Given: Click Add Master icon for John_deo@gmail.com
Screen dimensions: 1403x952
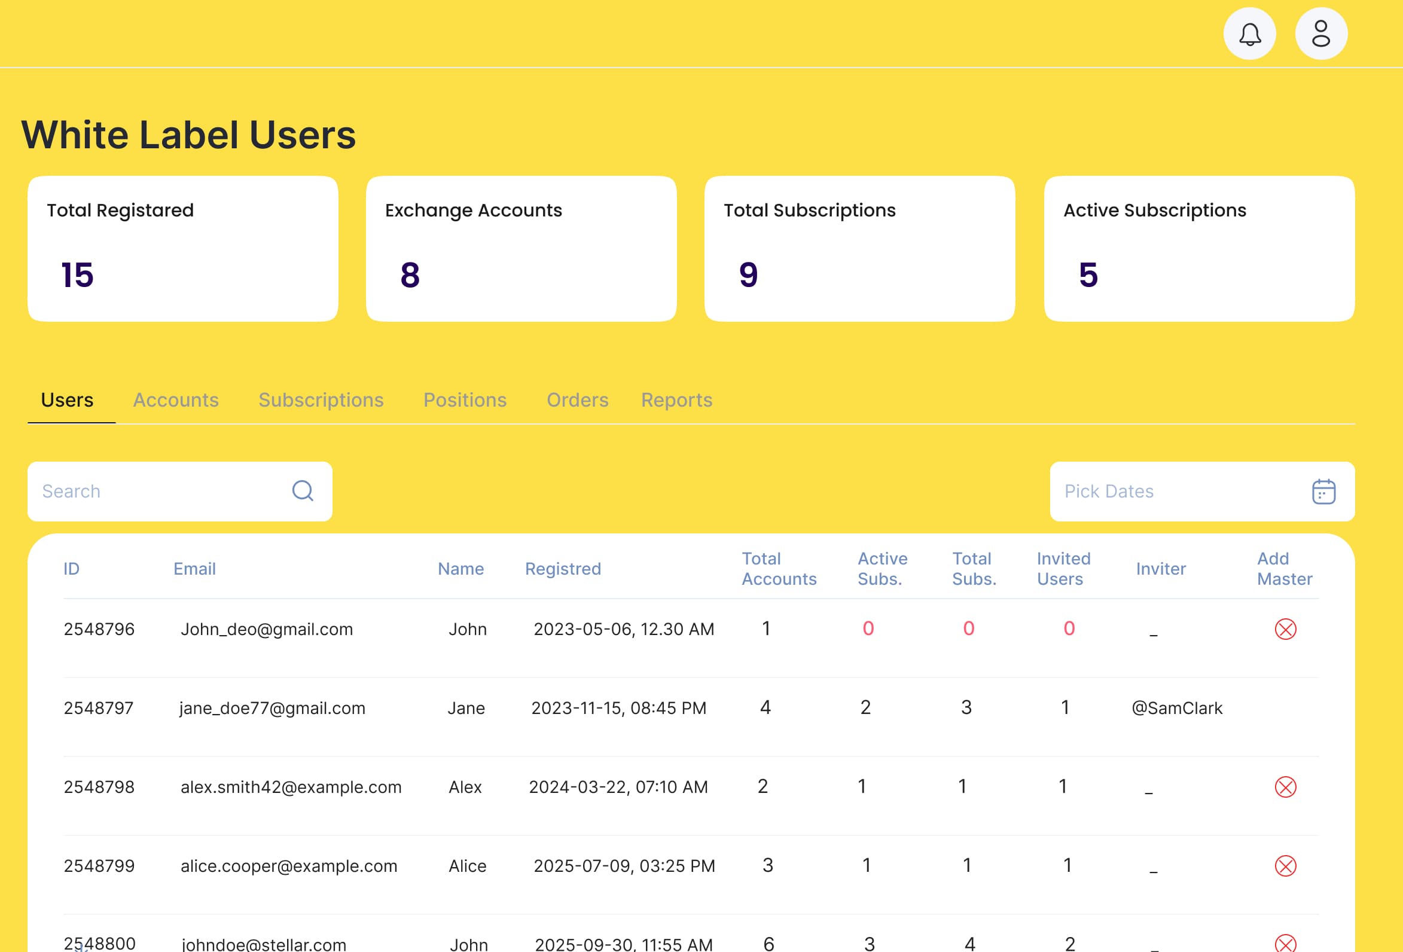Looking at the screenshot, I should 1285,629.
